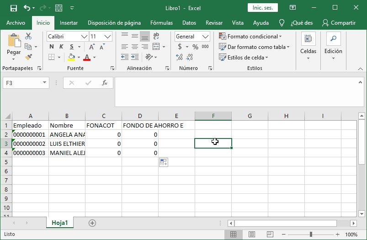Add a new sheet with the plus button

pos(92,223)
